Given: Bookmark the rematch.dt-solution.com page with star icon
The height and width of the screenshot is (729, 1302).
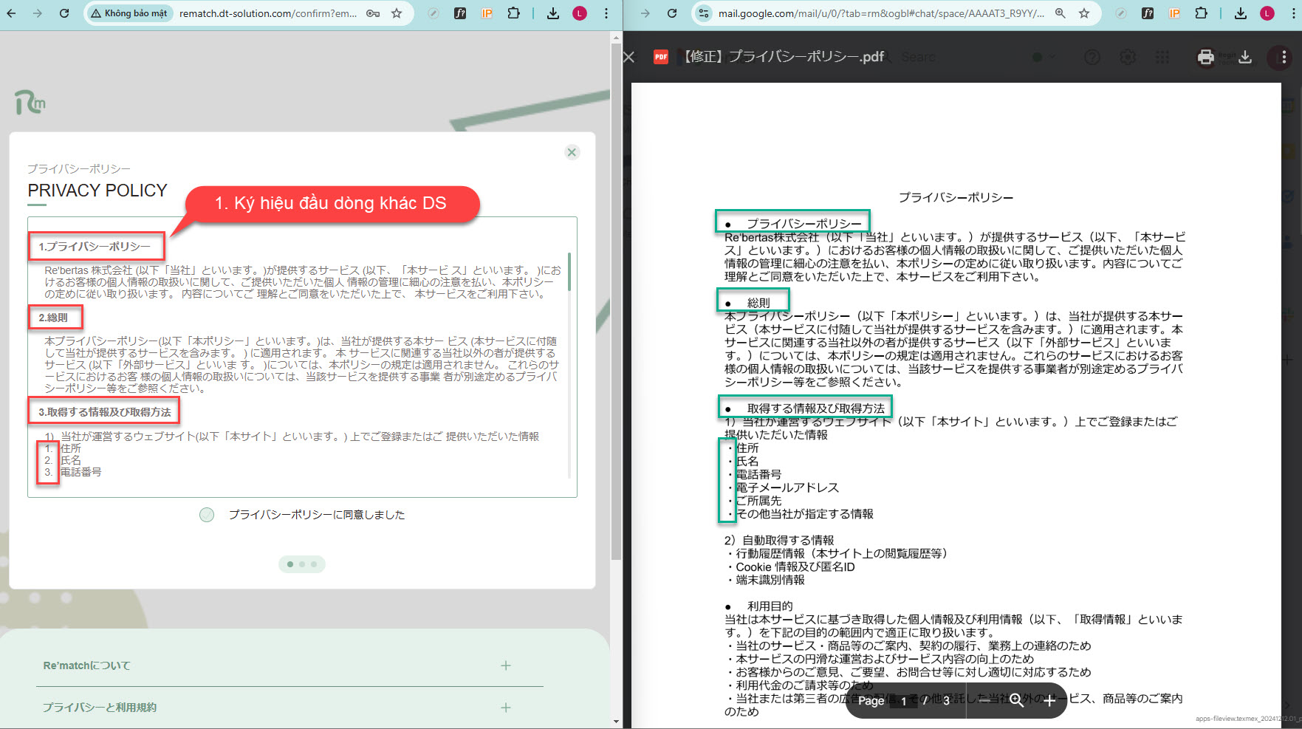Looking at the screenshot, I should click(x=397, y=13).
